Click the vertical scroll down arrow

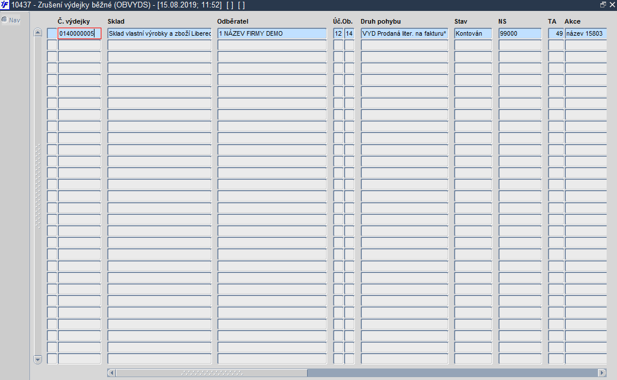(38, 359)
